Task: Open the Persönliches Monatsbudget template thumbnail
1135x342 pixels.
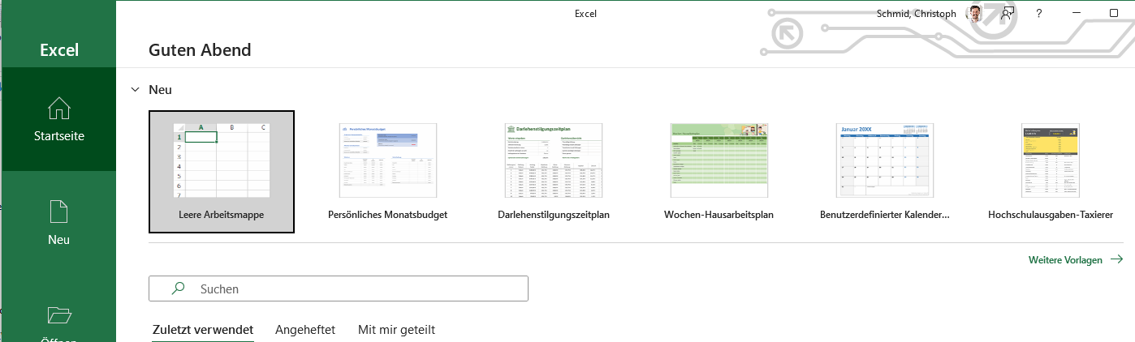Action: point(388,160)
